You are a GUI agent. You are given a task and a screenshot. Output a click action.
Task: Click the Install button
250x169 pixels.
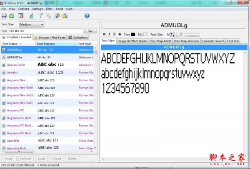pos(9,159)
